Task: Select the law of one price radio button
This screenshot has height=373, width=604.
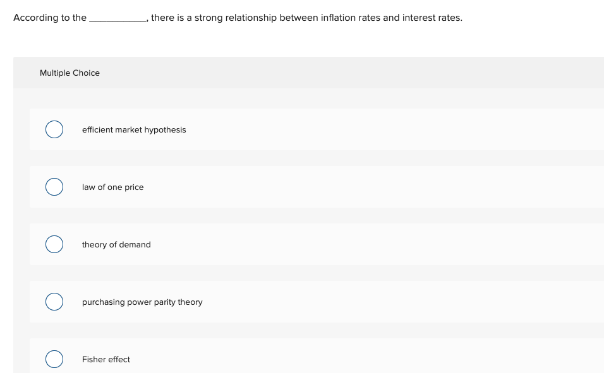Action: pyautogui.click(x=54, y=186)
